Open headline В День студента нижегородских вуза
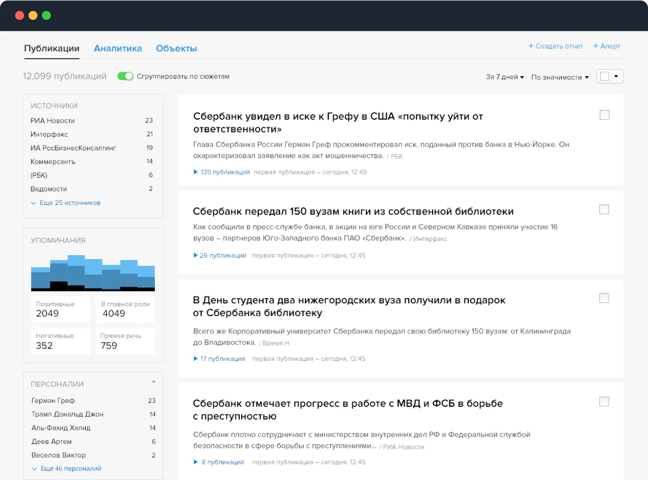 tap(349, 306)
